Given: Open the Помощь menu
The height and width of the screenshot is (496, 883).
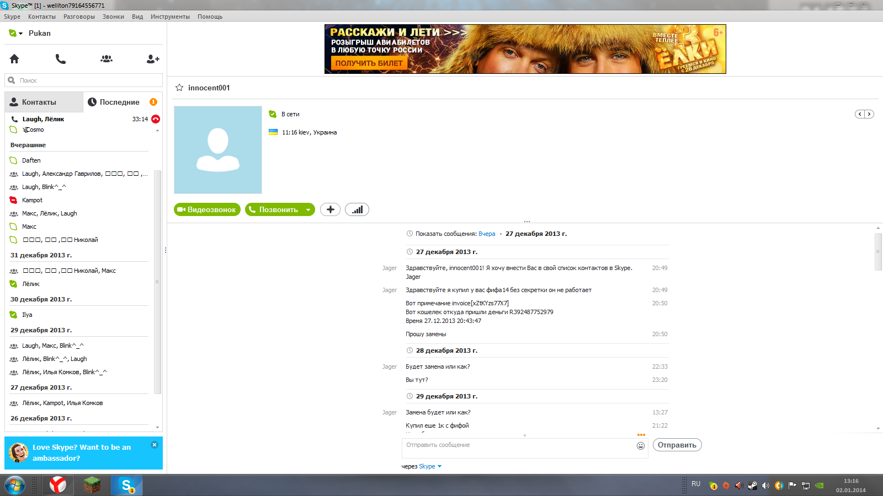Looking at the screenshot, I should pos(210,17).
